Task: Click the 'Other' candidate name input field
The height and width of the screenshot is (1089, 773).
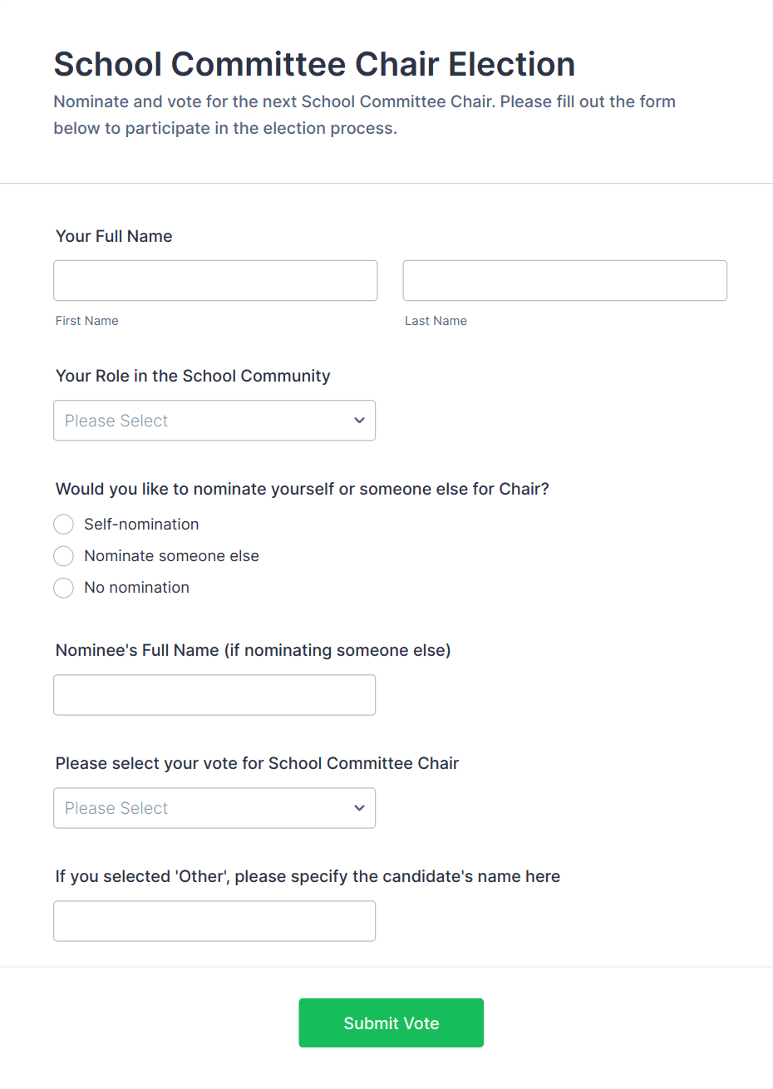Action: click(x=214, y=921)
